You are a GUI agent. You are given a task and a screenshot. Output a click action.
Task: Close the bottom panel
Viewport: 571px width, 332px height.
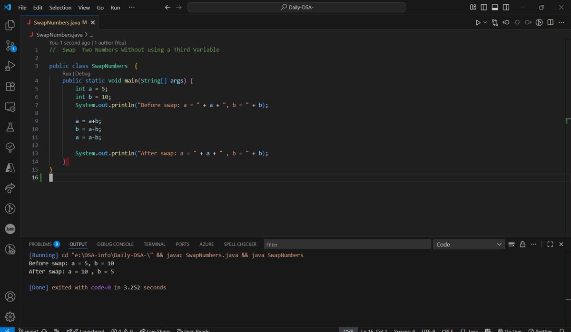(561, 244)
